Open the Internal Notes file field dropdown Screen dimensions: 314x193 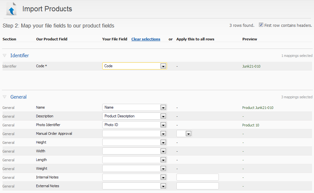pos(135,177)
